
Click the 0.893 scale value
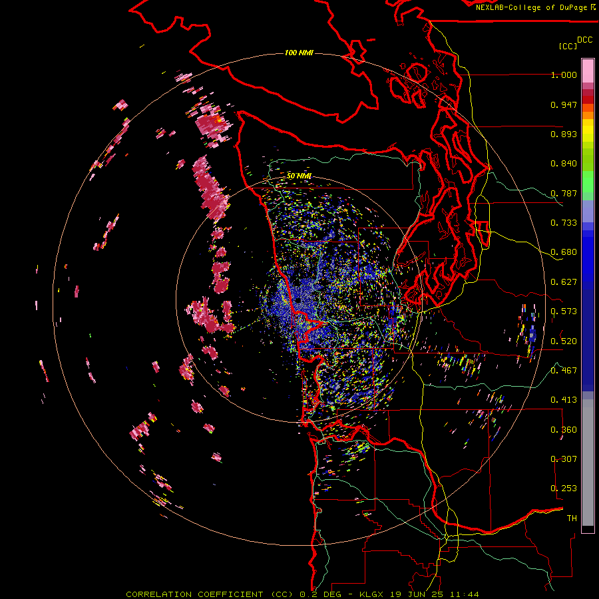[x=564, y=134]
